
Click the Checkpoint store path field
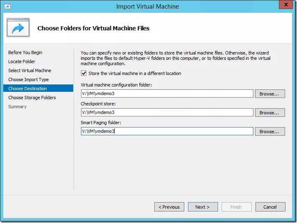(167, 112)
